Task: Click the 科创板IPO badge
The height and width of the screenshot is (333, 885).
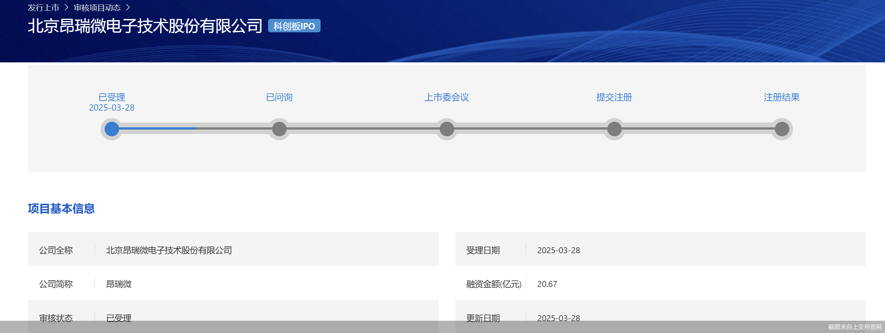Action: tap(294, 26)
